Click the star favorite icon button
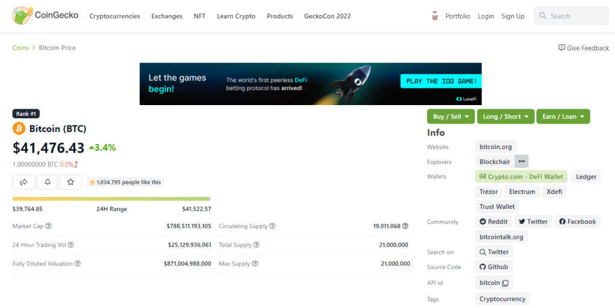615x308 pixels. (71, 182)
